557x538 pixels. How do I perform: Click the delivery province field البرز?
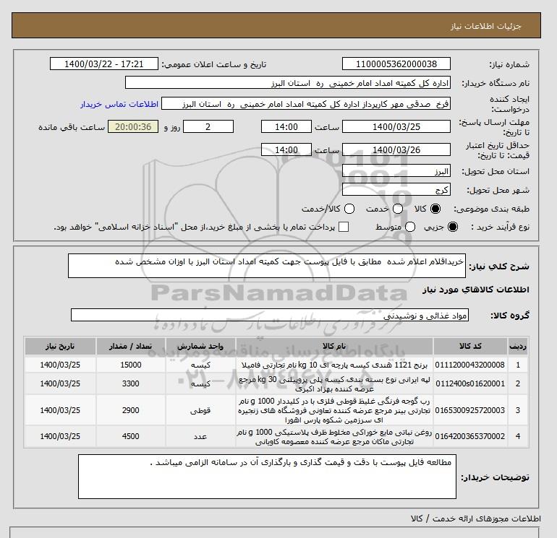[x=396, y=171]
